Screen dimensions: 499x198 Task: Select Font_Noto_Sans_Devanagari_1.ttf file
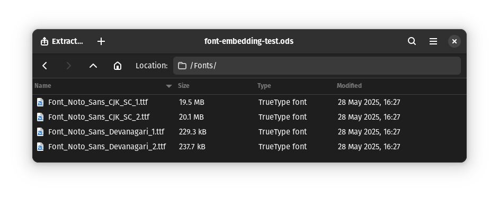pos(249,132)
